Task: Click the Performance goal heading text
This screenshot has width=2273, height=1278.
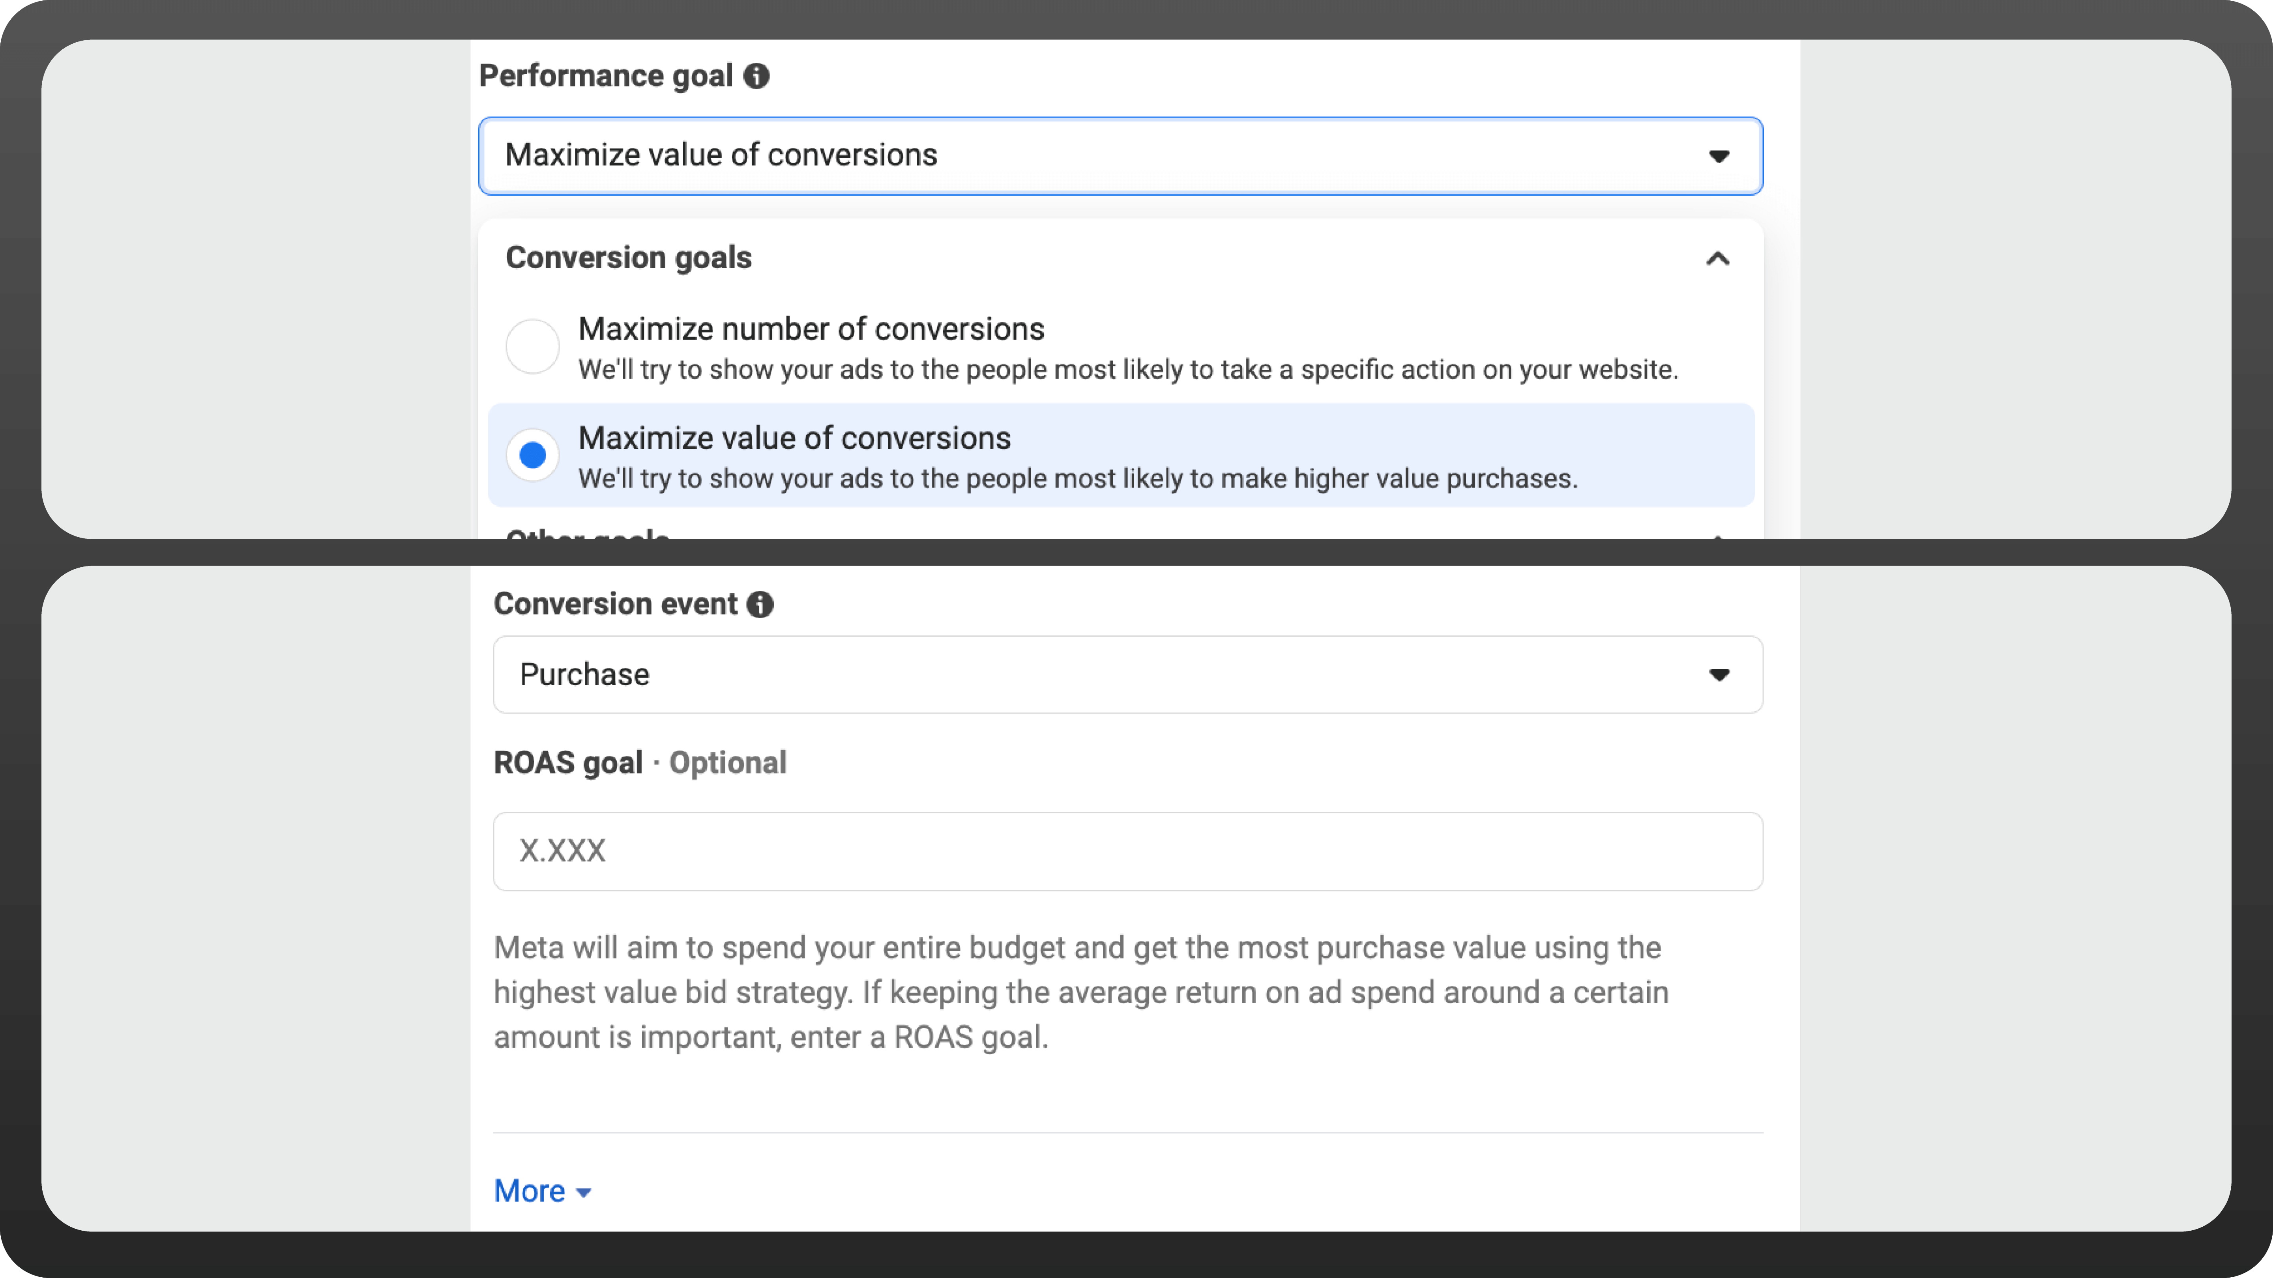Action: pos(605,76)
